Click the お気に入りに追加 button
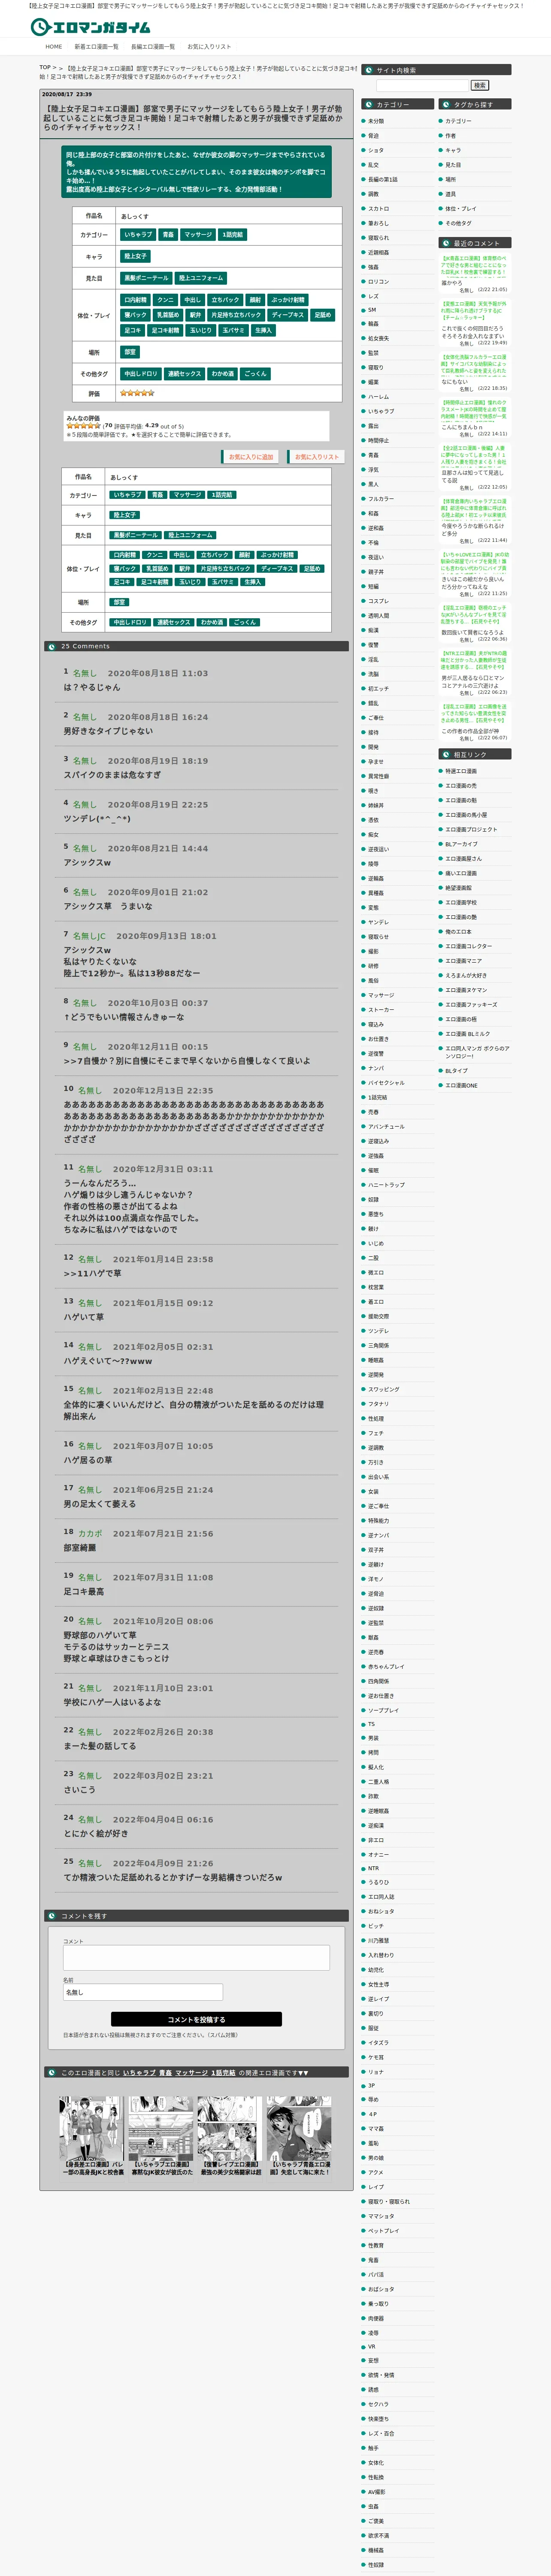This screenshot has height=2576, width=551. click(251, 457)
